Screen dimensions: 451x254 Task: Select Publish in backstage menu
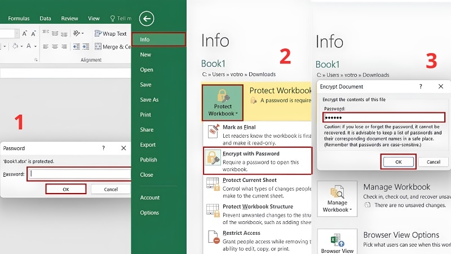click(x=148, y=160)
